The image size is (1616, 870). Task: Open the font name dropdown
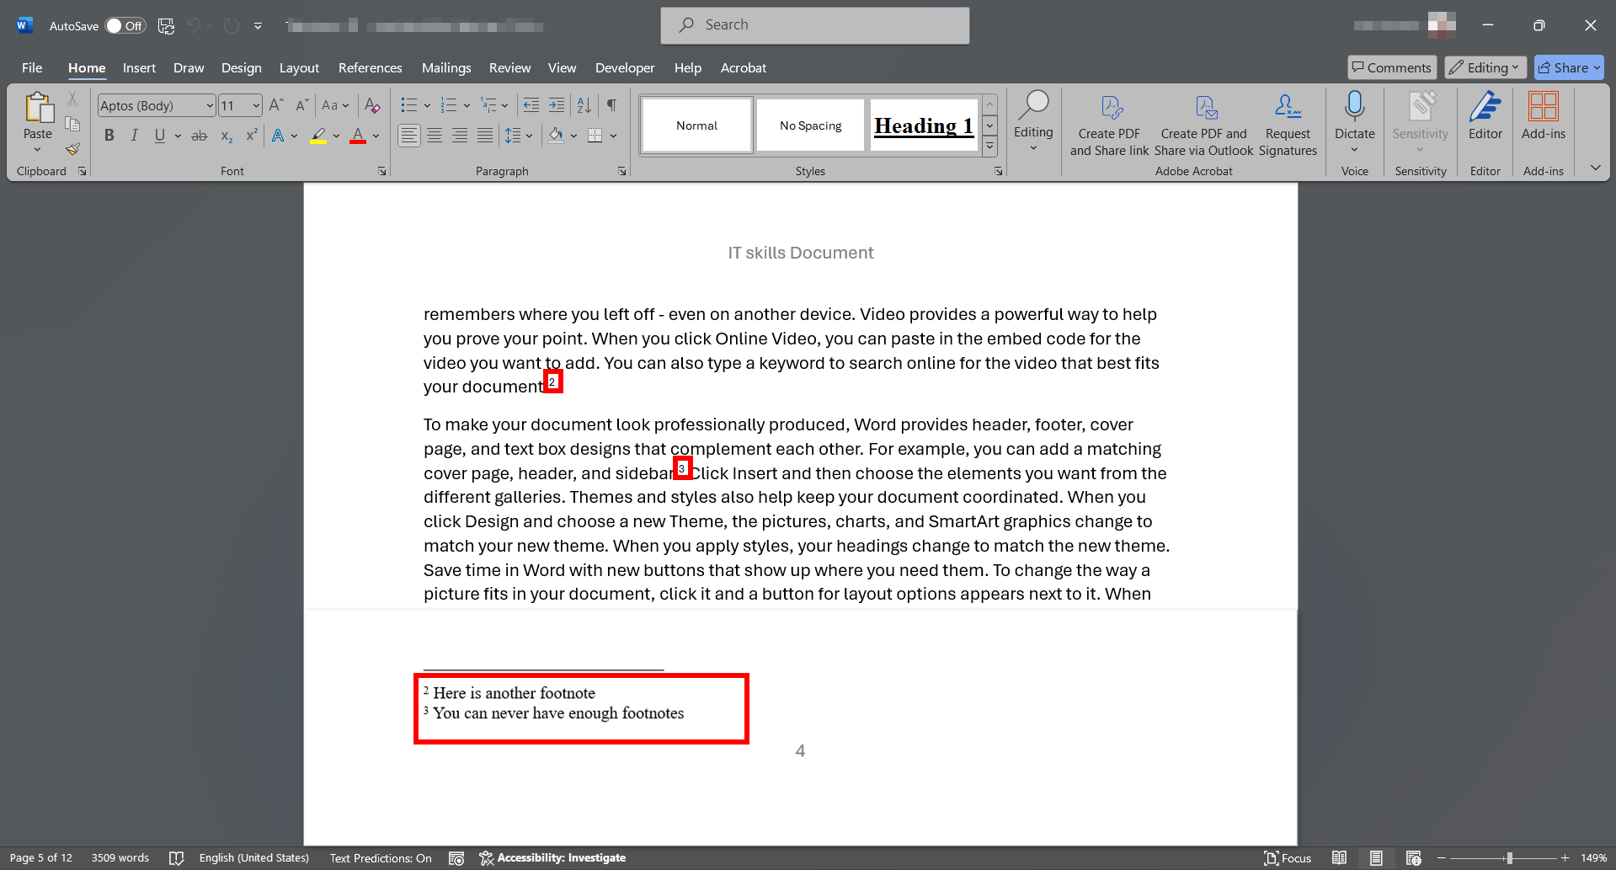[210, 105]
